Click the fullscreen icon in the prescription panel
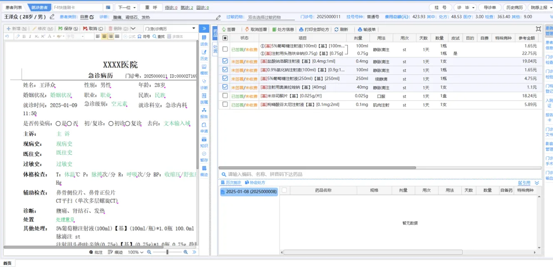Screen dimensions: 553x267 (x=538, y=29)
